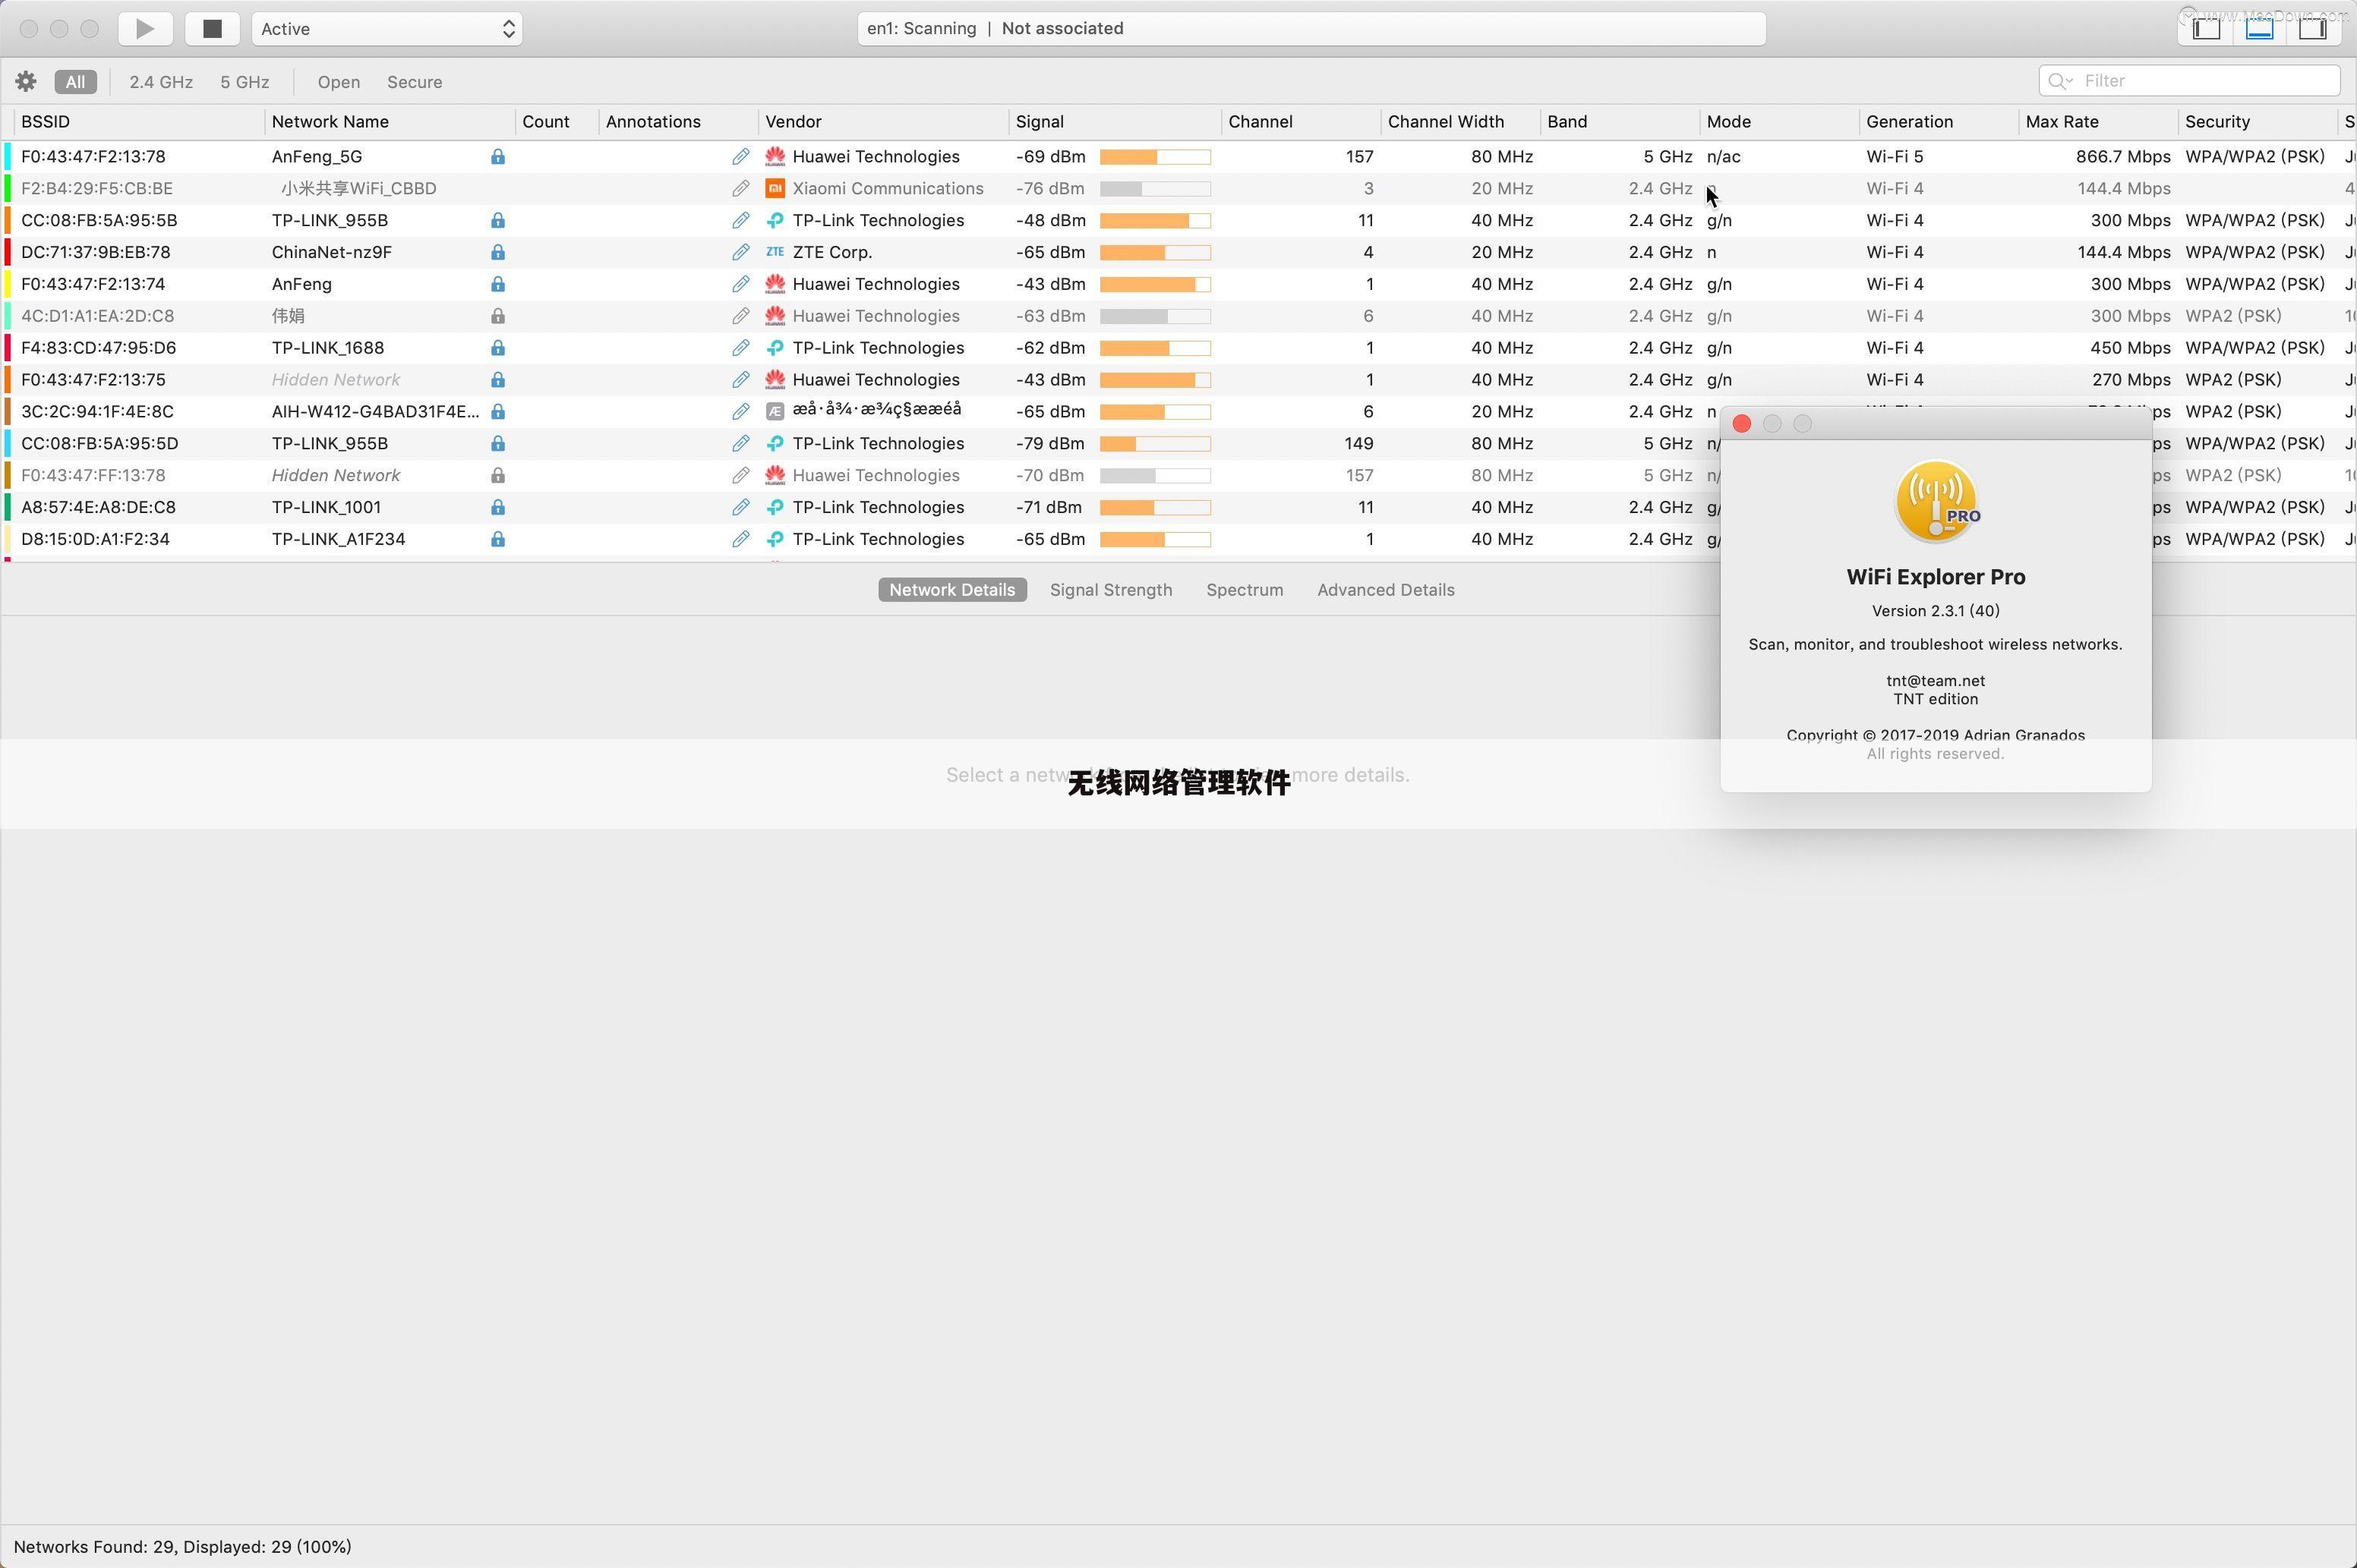
Task: Click lock icon for TP-LINK_A1F234 network
Action: click(x=497, y=539)
